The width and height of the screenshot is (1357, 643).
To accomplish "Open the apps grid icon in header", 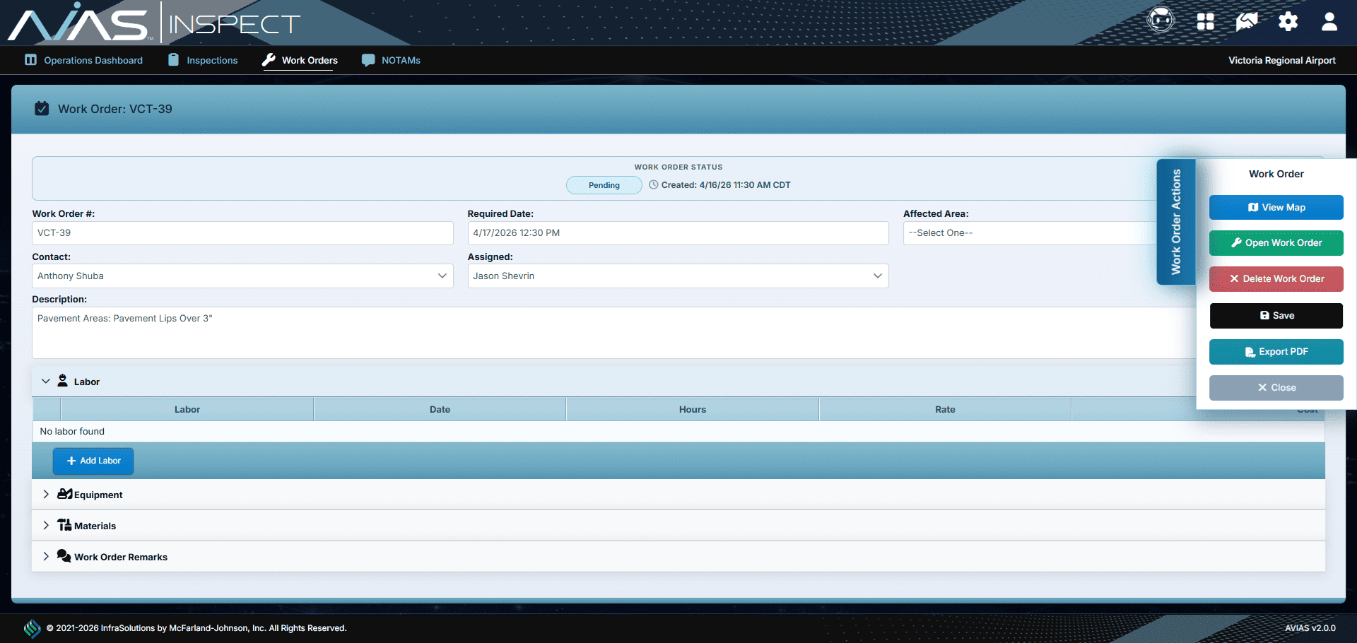I will [x=1206, y=22].
